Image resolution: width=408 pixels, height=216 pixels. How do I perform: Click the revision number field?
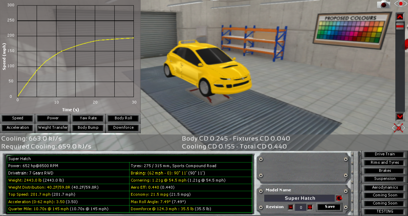[x=301, y=207]
